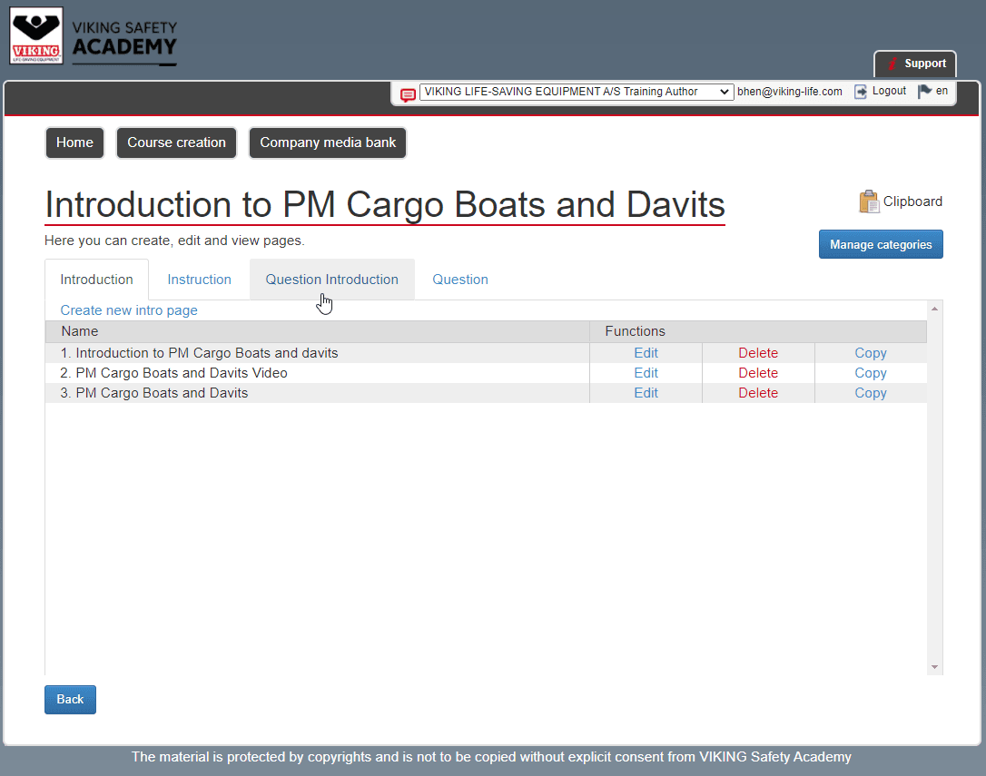Click the Logout door icon
Image resolution: width=986 pixels, height=776 pixels.
click(x=860, y=92)
